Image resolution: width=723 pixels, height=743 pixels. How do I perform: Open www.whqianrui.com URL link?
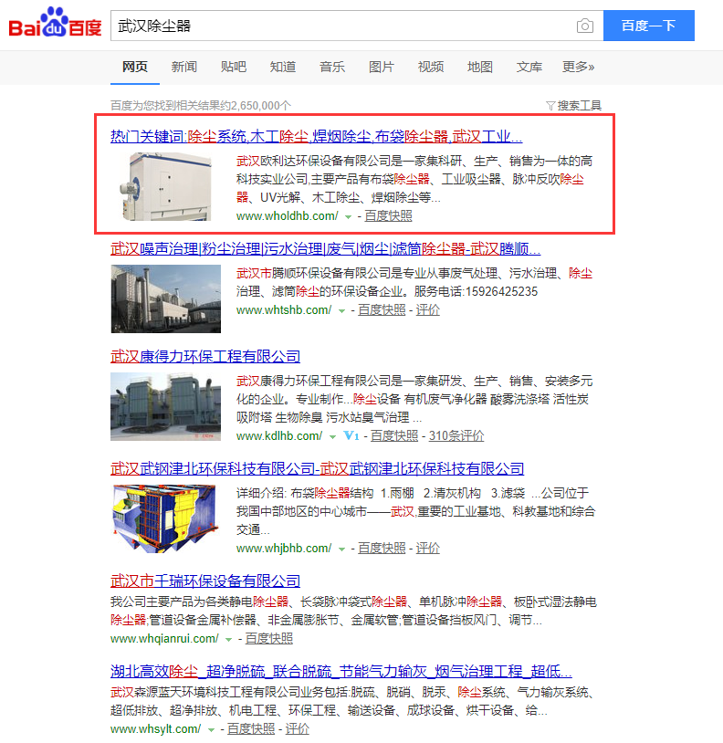pos(164,639)
